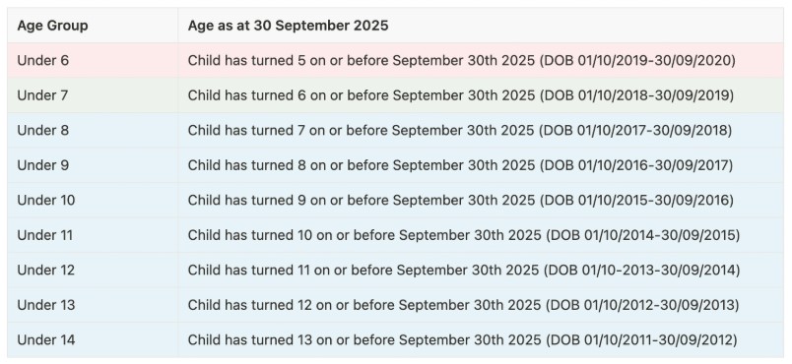This screenshot has width=792, height=364.
Task: Select the Under 7 age group cell
Action: pos(42,95)
